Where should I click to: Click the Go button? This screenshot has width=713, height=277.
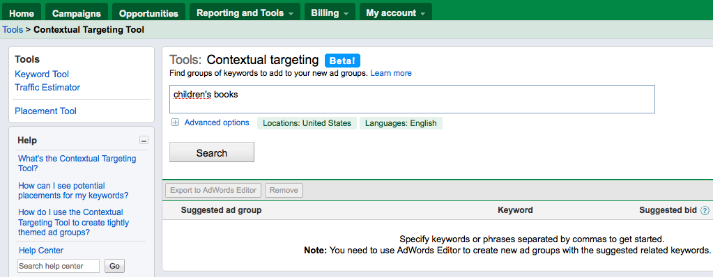(114, 266)
